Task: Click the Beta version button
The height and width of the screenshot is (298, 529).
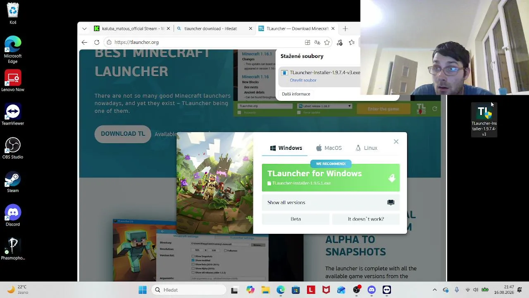Action: point(295,219)
